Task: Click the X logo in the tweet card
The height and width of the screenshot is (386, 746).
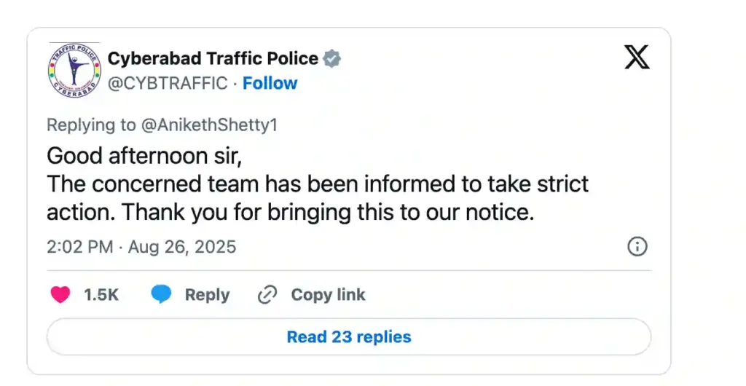Action: [x=637, y=56]
